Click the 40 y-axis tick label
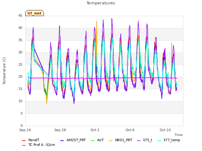The image size is (202, 151). [20, 28]
